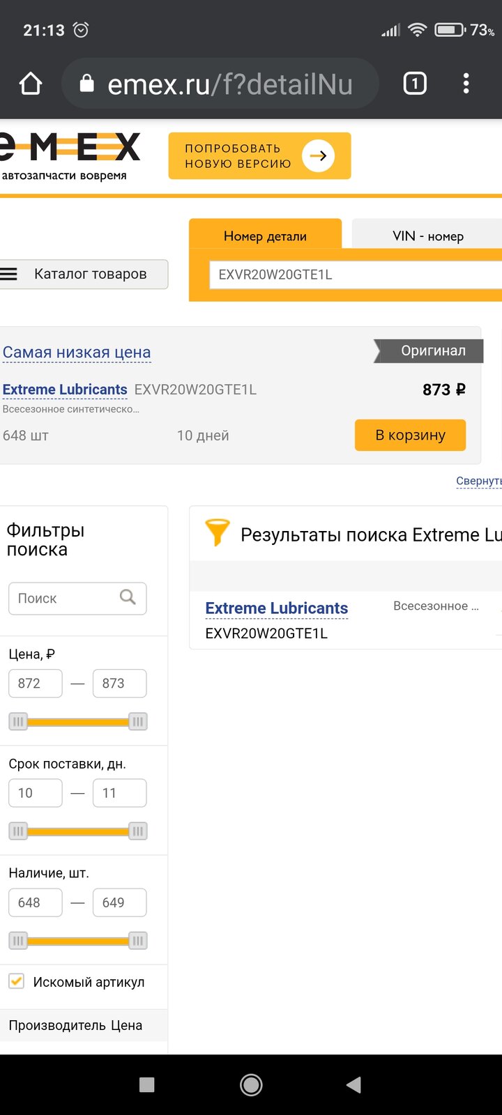Image resolution: width=502 pixels, height=1115 pixels.
Task: Tap the Android back navigation button
Action: pos(354,1084)
